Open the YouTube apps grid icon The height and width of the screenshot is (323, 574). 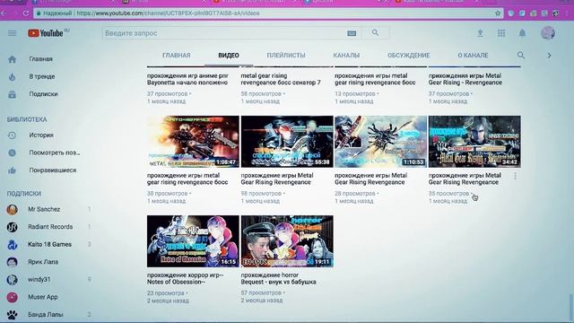(x=501, y=33)
